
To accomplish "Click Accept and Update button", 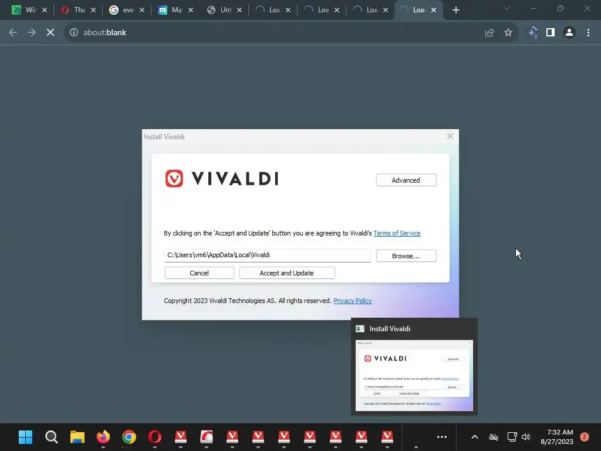I will [x=286, y=273].
